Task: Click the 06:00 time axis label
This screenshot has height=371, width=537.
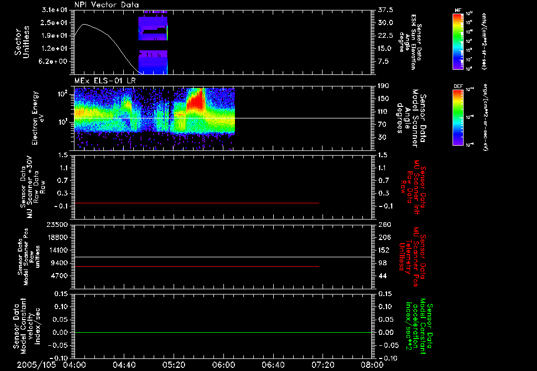Action: click(x=223, y=365)
